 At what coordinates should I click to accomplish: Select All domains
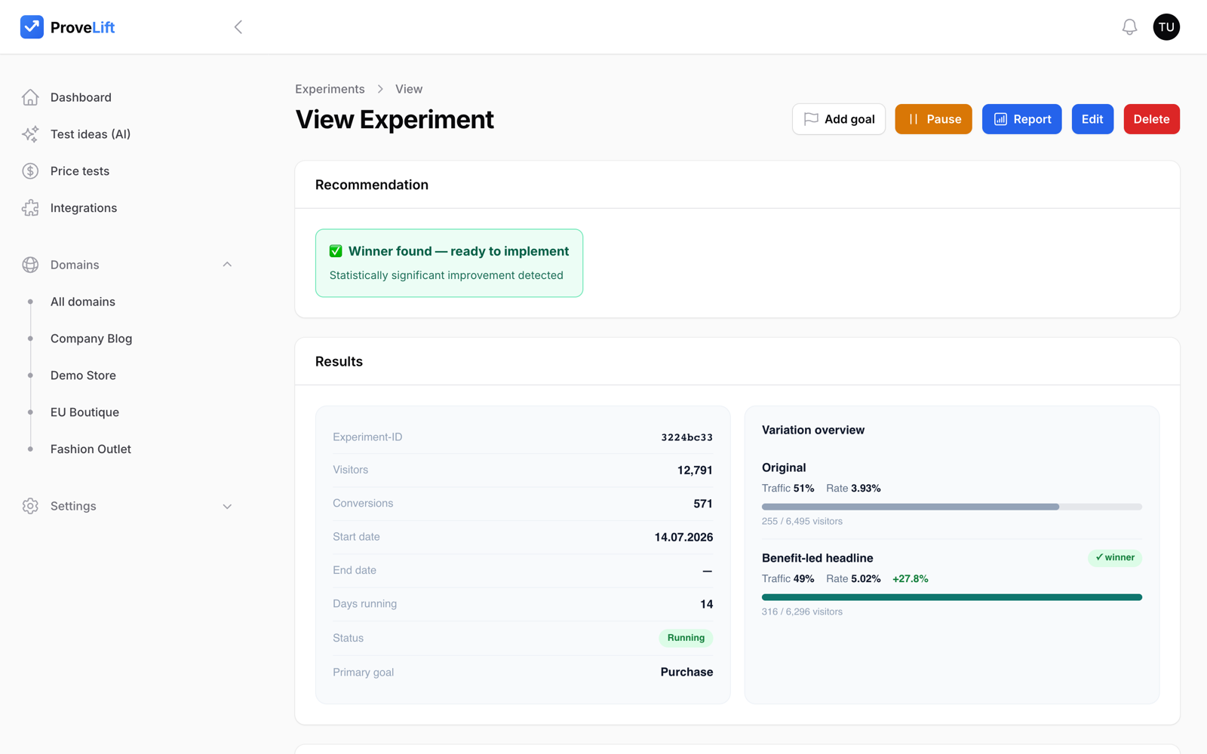(x=83, y=302)
